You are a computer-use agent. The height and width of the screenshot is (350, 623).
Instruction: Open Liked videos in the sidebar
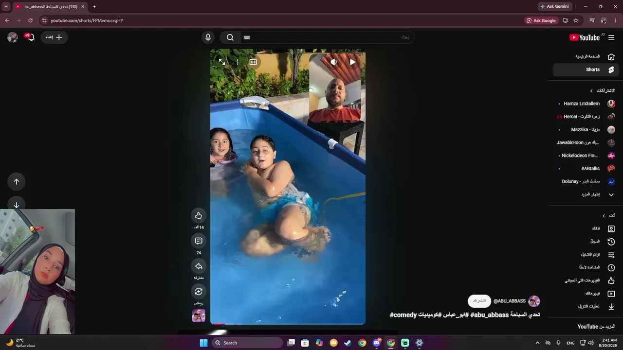tap(585, 280)
